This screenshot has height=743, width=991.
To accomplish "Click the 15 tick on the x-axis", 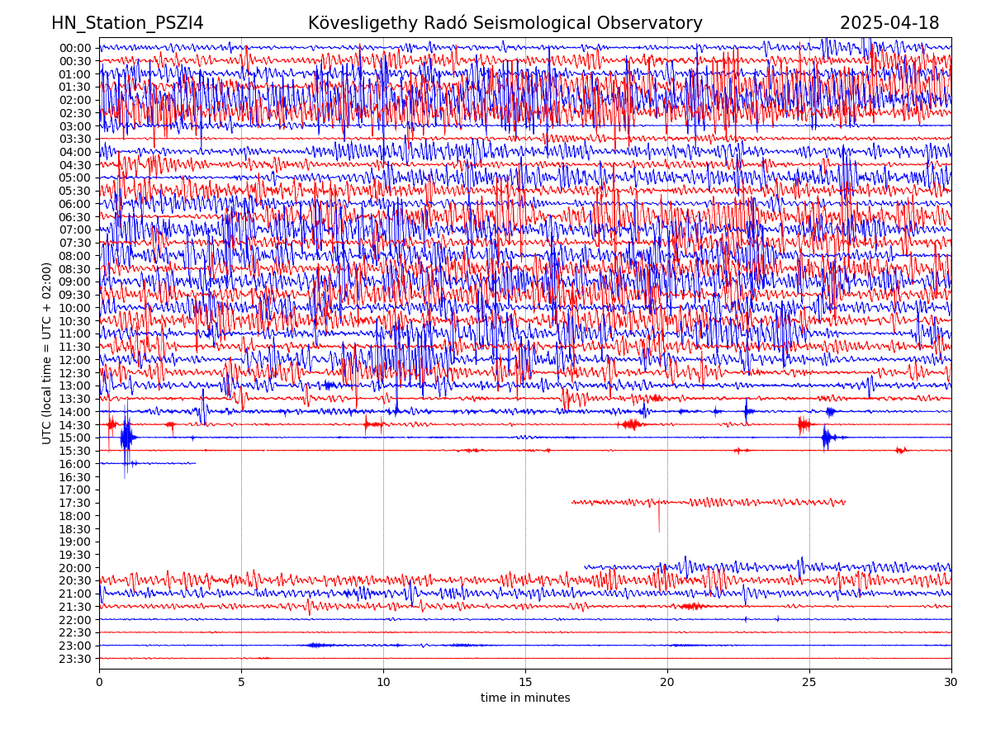I will 525,683.
